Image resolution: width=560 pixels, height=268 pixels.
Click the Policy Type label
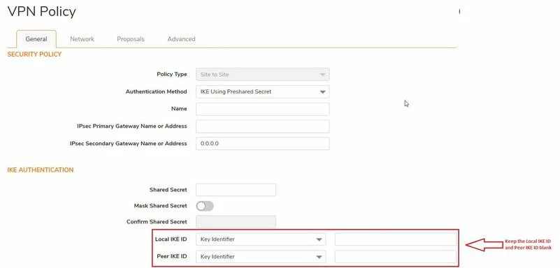click(172, 75)
